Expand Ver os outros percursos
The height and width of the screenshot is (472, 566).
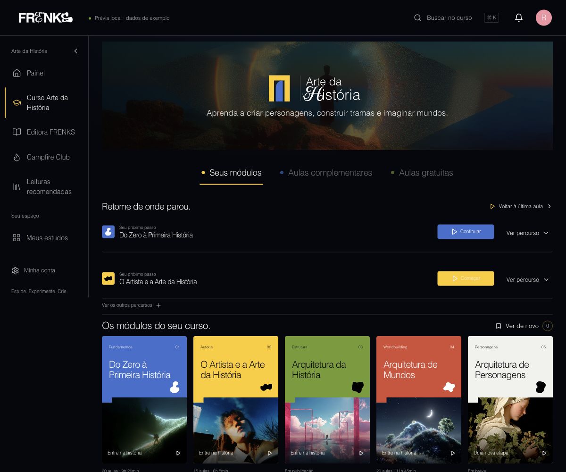pyautogui.click(x=132, y=305)
